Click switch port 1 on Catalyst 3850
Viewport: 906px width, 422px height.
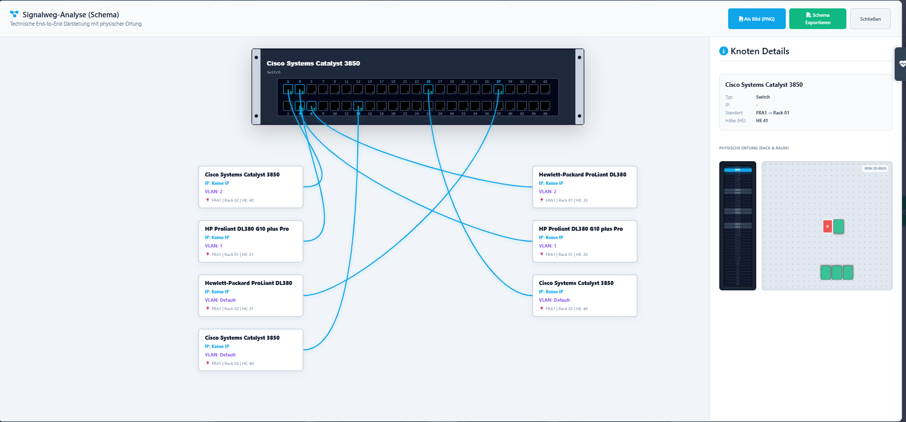(x=288, y=89)
